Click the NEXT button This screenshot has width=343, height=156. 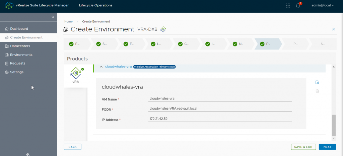pos(328,147)
